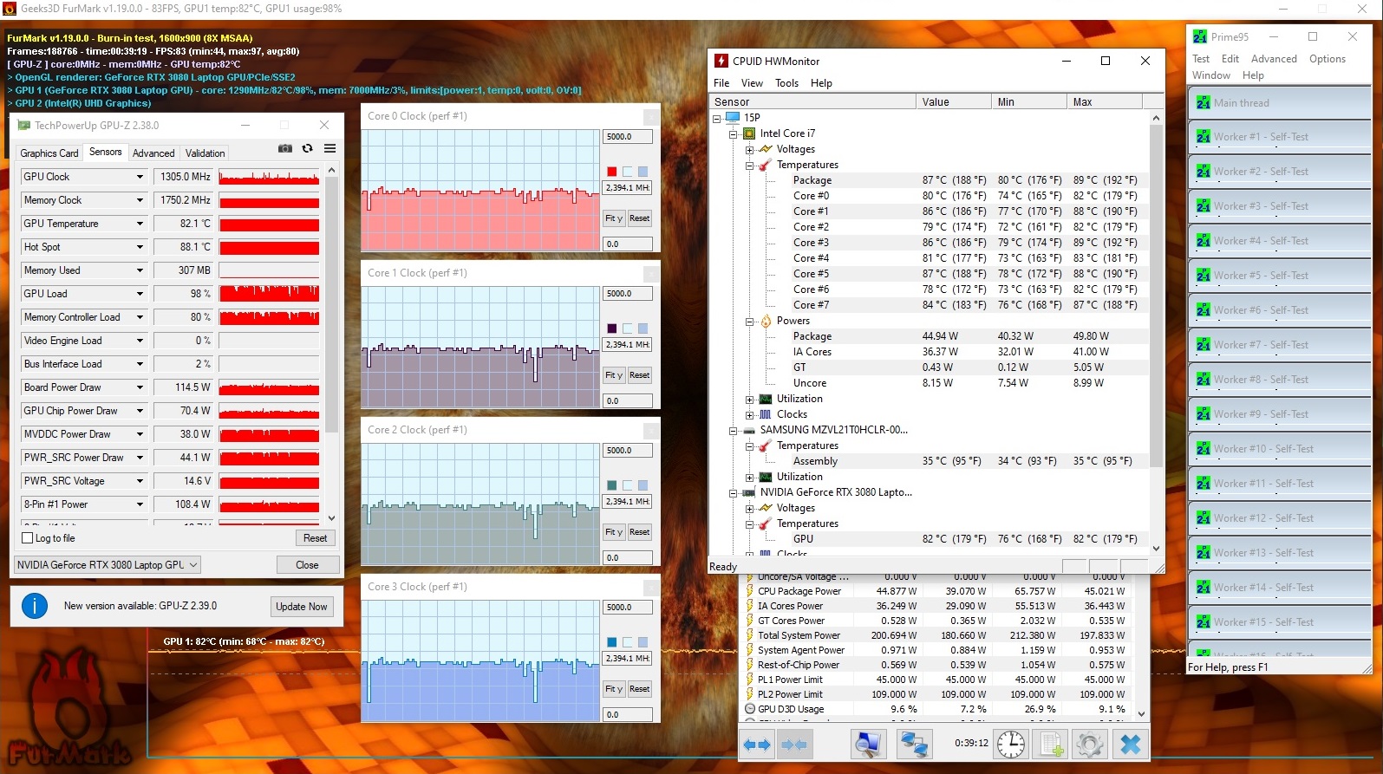
Task: Collapse the 15P tree node in HWMonitor
Action: click(717, 118)
